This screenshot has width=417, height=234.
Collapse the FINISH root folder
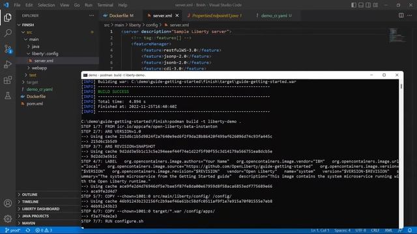[x=28, y=25]
